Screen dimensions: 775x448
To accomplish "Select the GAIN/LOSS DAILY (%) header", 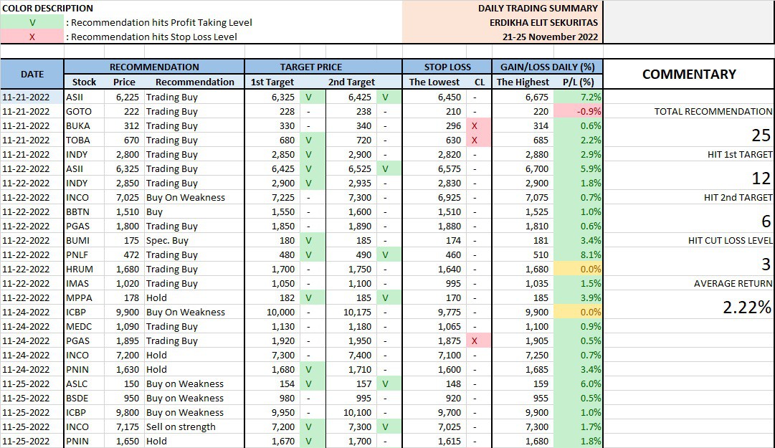I will point(547,67).
